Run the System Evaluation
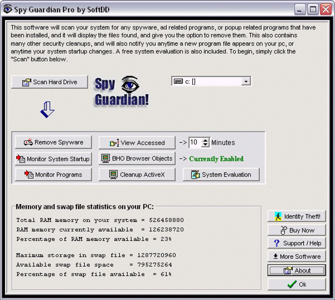 (x=221, y=174)
